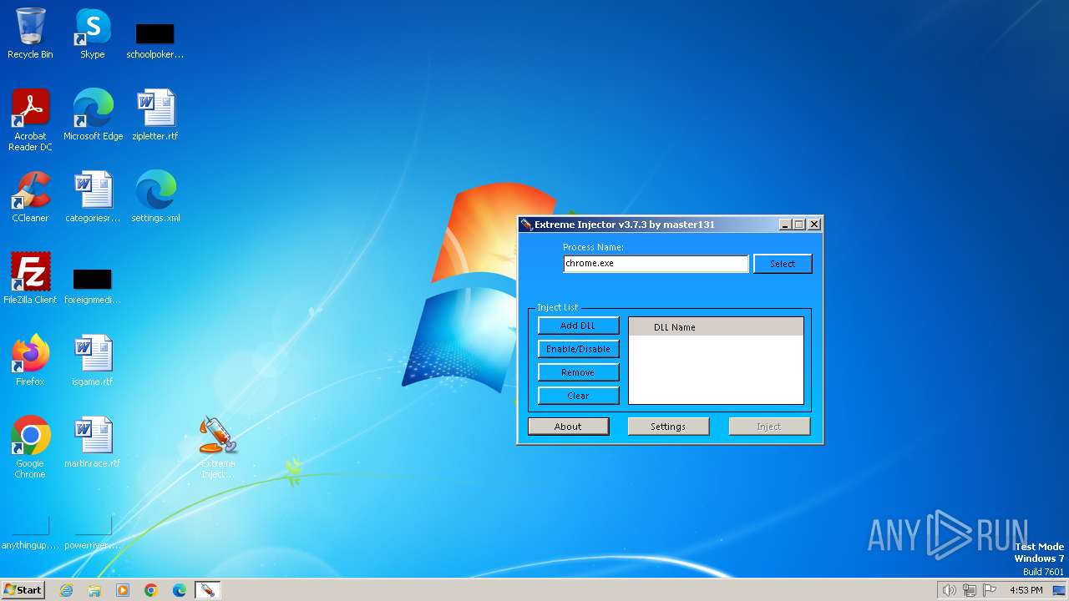
Task: Click the Clear button
Action: coord(578,396)
